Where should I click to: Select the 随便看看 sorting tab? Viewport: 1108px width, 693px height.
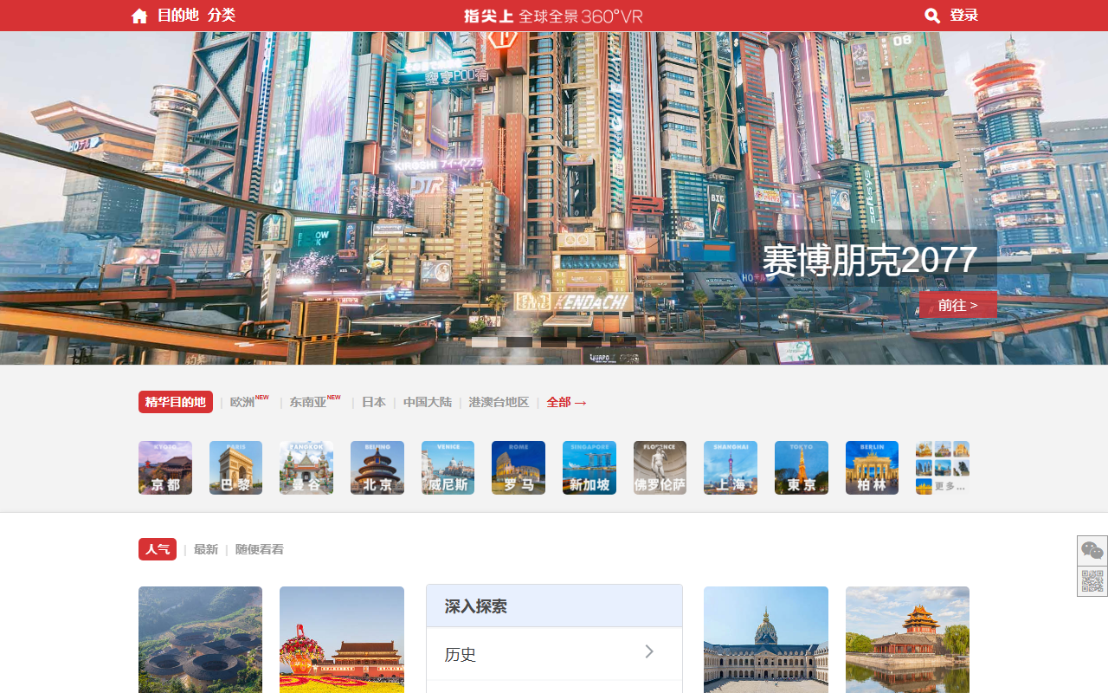pyautogui.click(x=260, y=549)
